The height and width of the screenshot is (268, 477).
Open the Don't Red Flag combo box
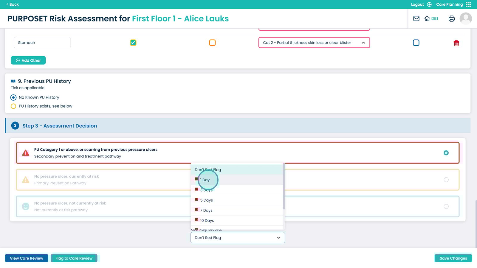point(238,238)
